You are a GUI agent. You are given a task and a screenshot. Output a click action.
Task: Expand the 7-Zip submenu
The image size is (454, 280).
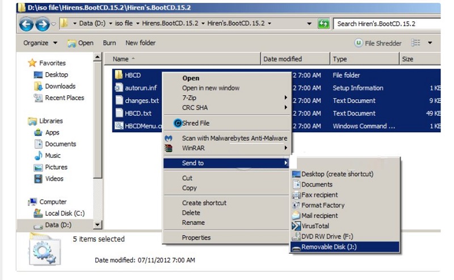coord(285,98)
